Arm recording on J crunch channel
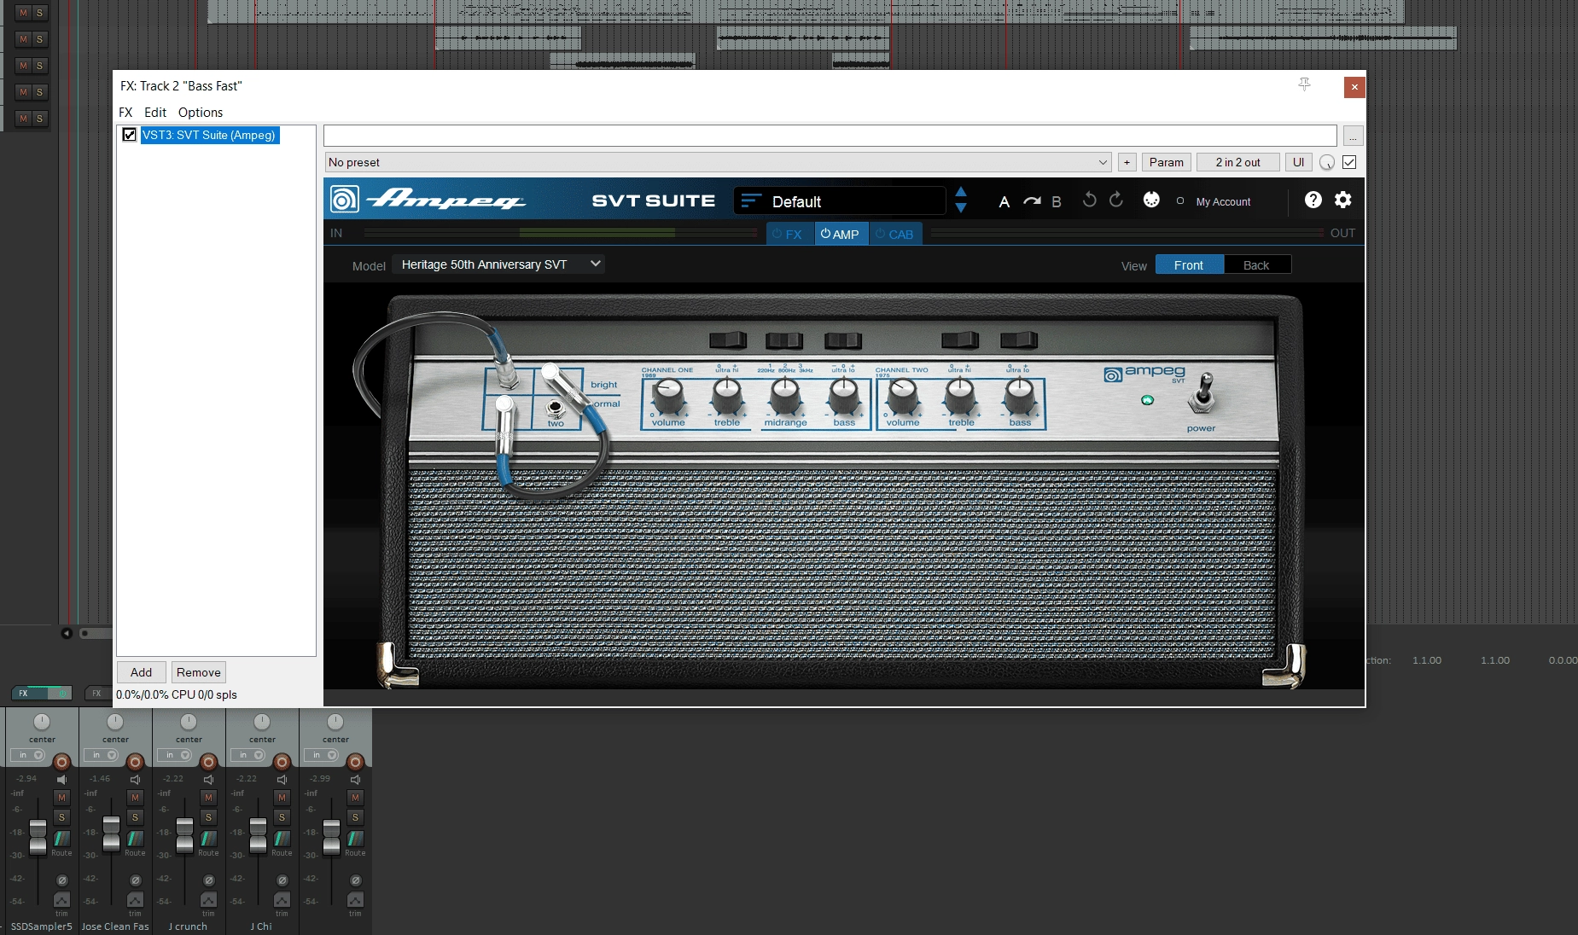This screenshot has height=935, width=1578. 208,761
